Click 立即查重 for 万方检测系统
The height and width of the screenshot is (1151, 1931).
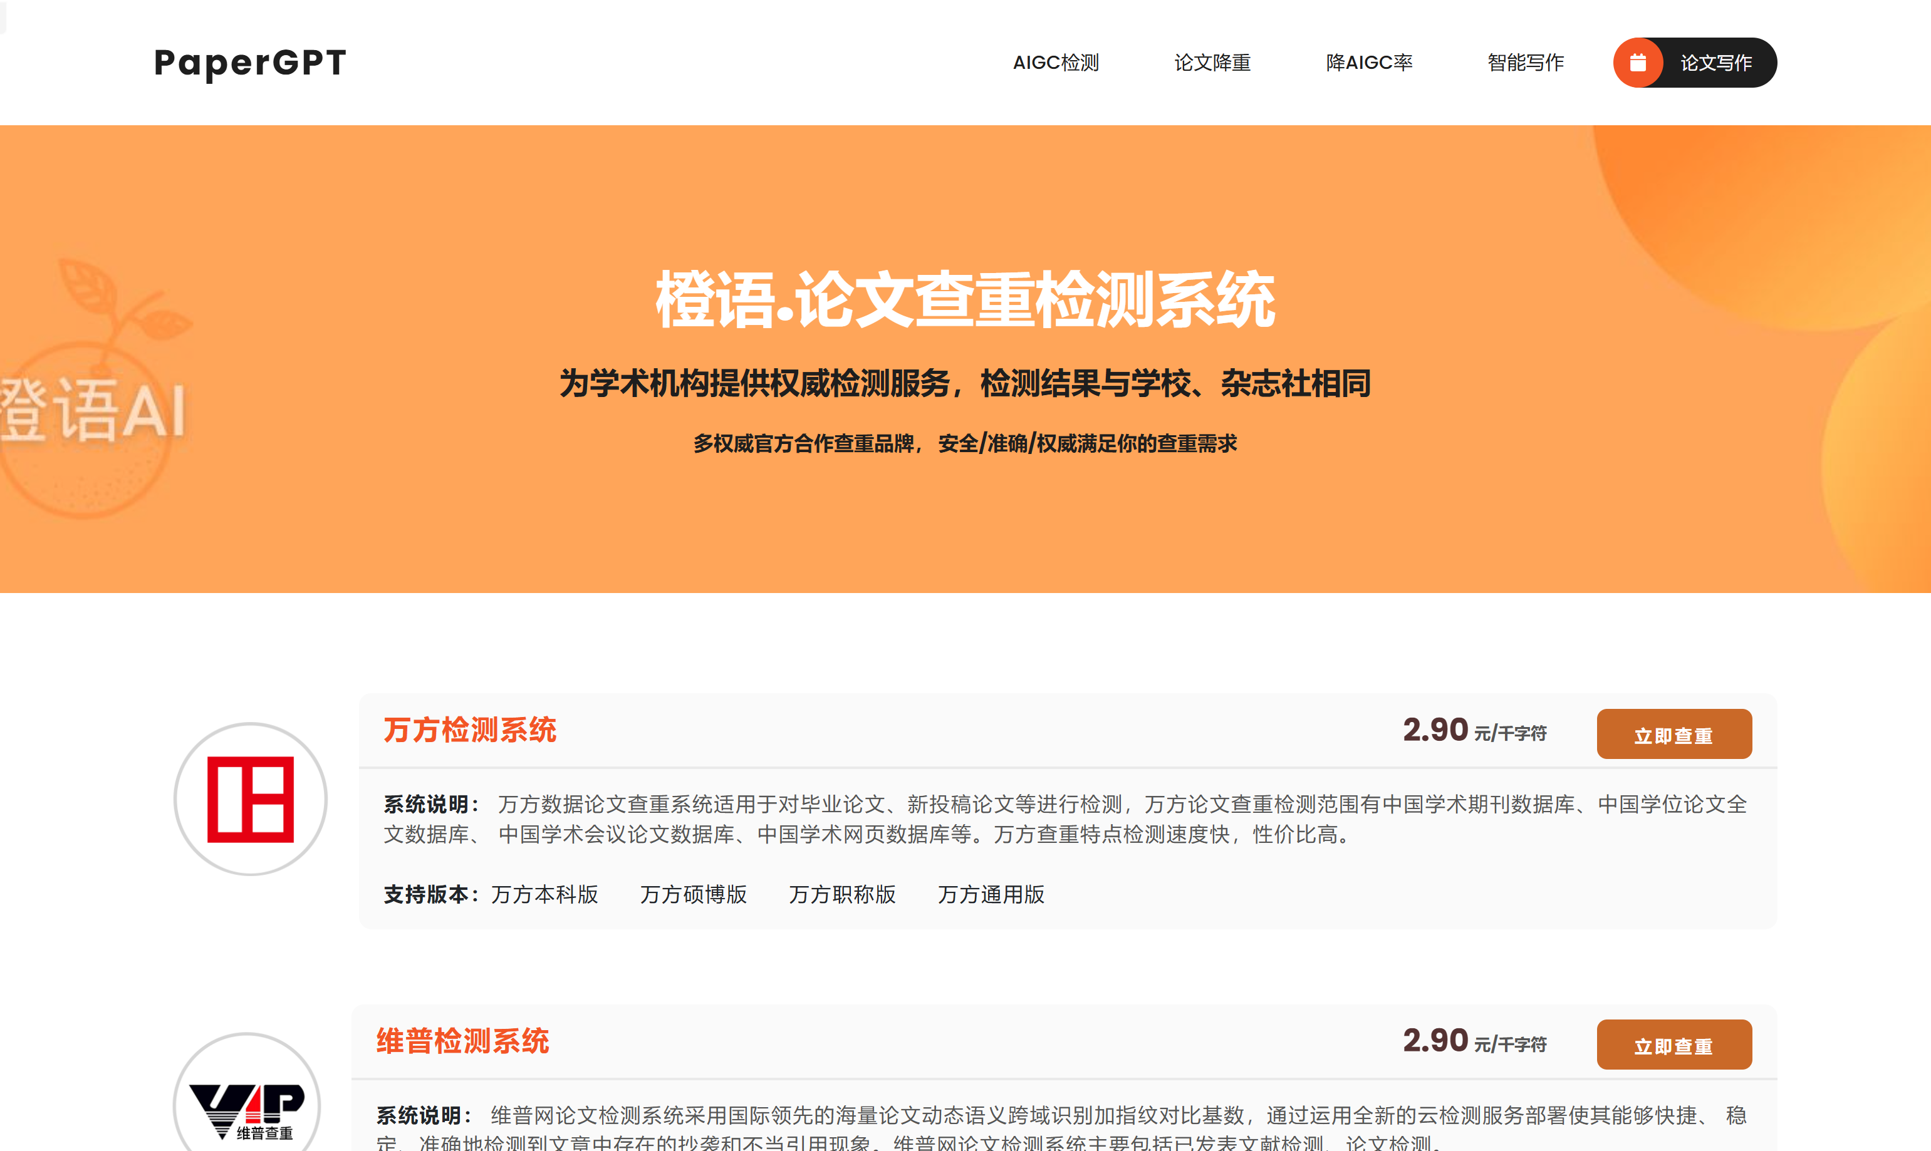[x=1674, y=734]
